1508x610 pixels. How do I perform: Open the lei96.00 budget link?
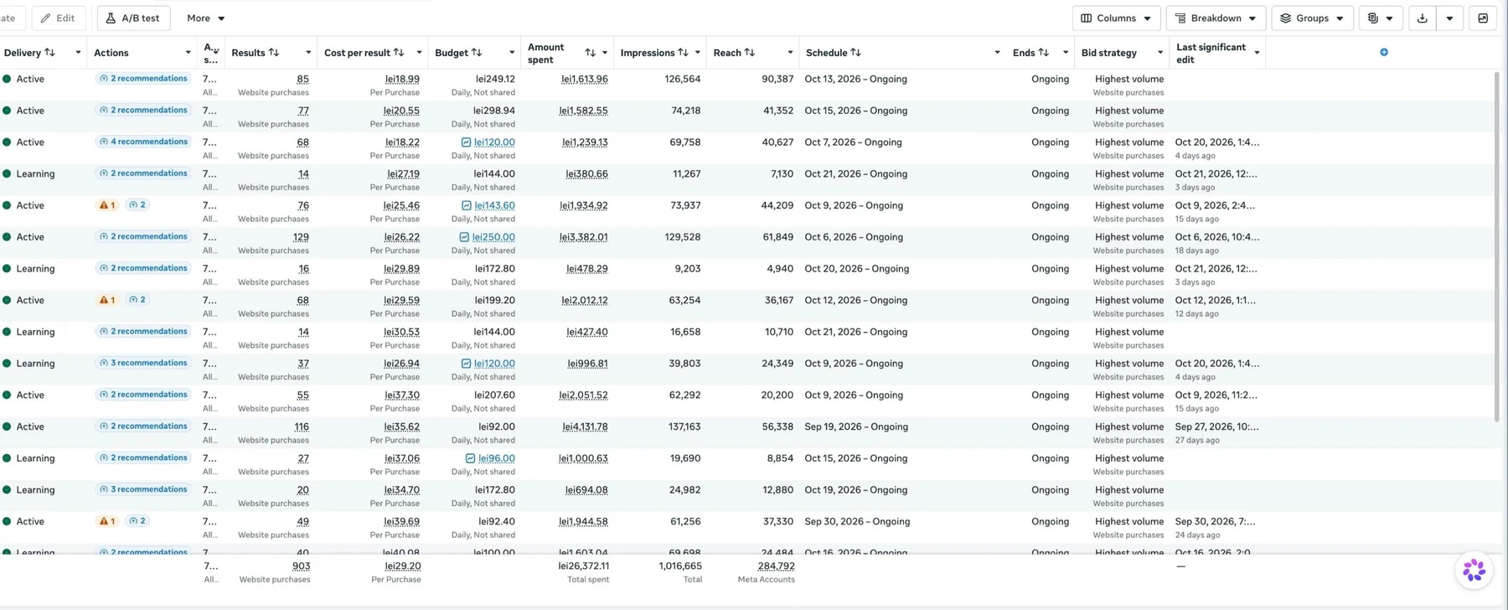(497, 458)
